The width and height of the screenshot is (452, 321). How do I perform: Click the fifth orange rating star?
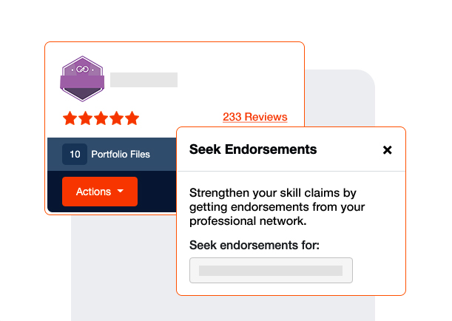pyautogui.click(x=132, y=118)
